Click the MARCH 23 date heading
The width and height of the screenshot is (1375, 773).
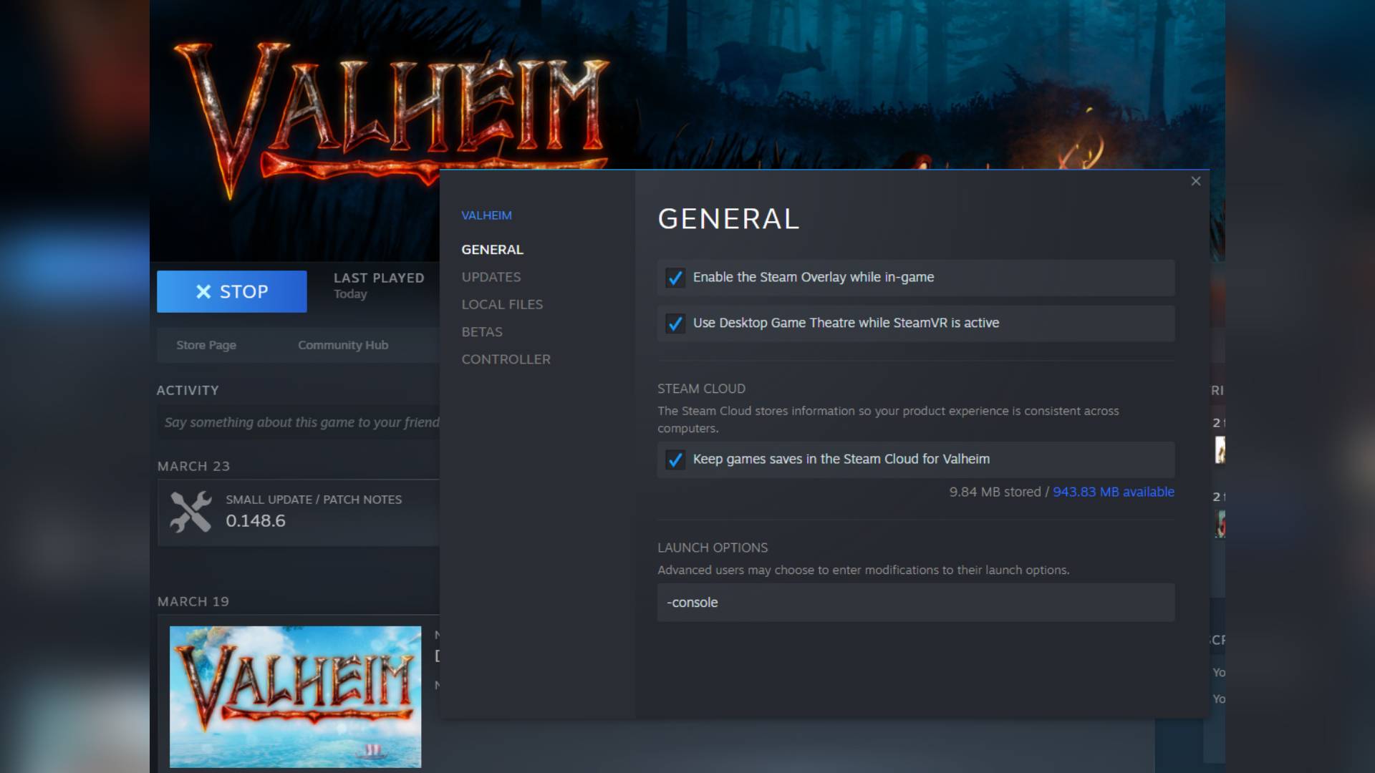coord(193,467)
